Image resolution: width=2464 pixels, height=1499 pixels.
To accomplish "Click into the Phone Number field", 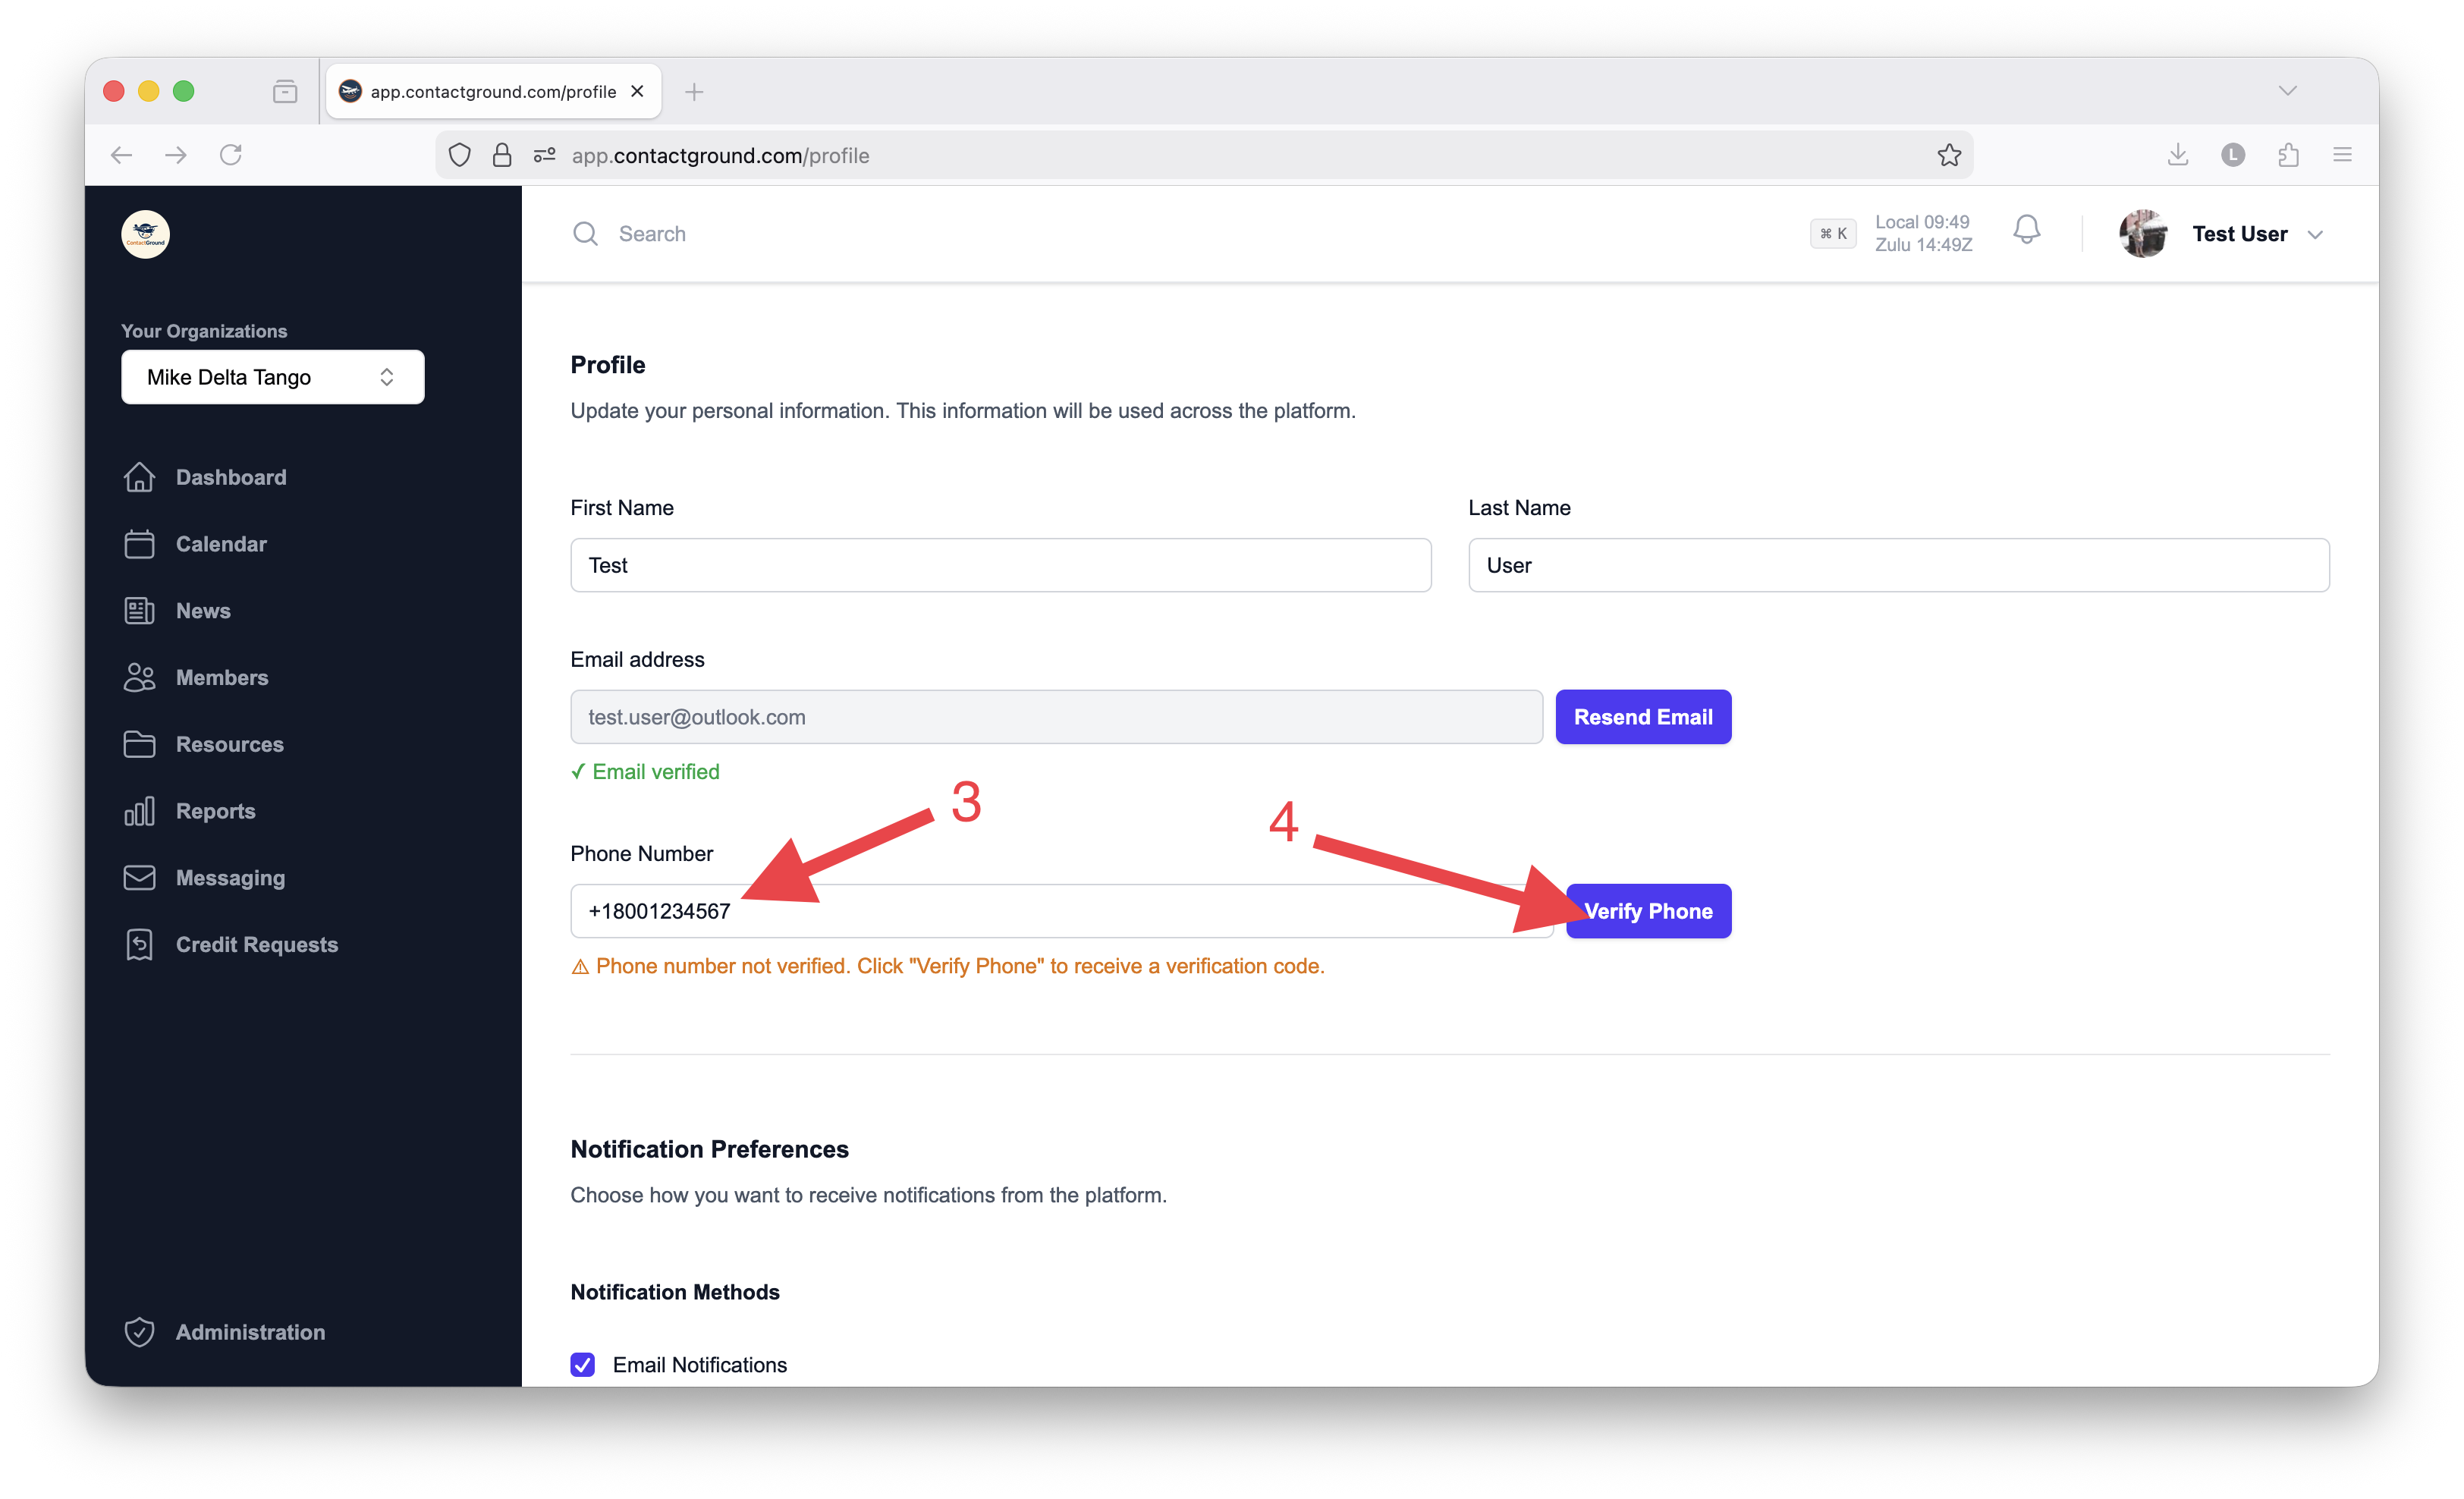I will [x=1060, y=911].
